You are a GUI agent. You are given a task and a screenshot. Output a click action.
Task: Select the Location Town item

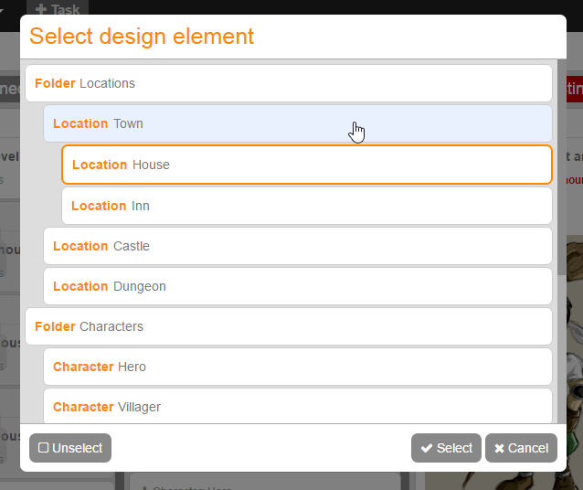click(x=297, y=123)
